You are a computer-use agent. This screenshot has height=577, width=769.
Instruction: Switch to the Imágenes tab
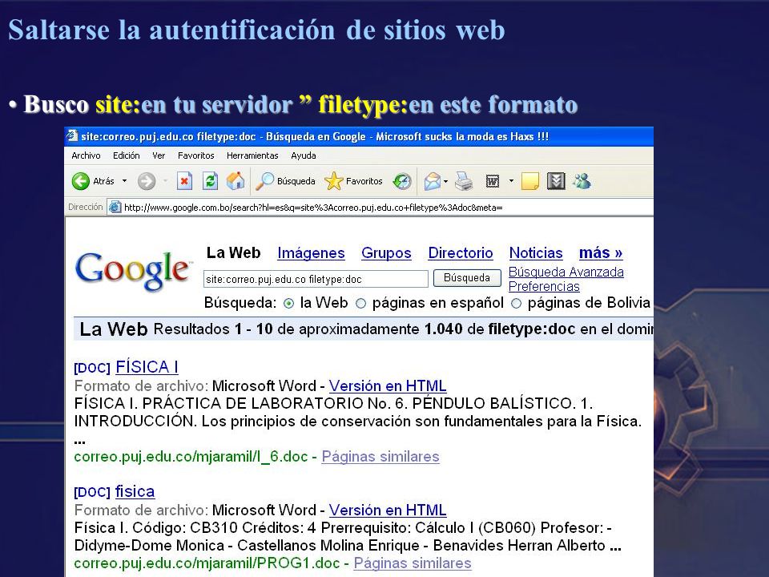[311, 253]
